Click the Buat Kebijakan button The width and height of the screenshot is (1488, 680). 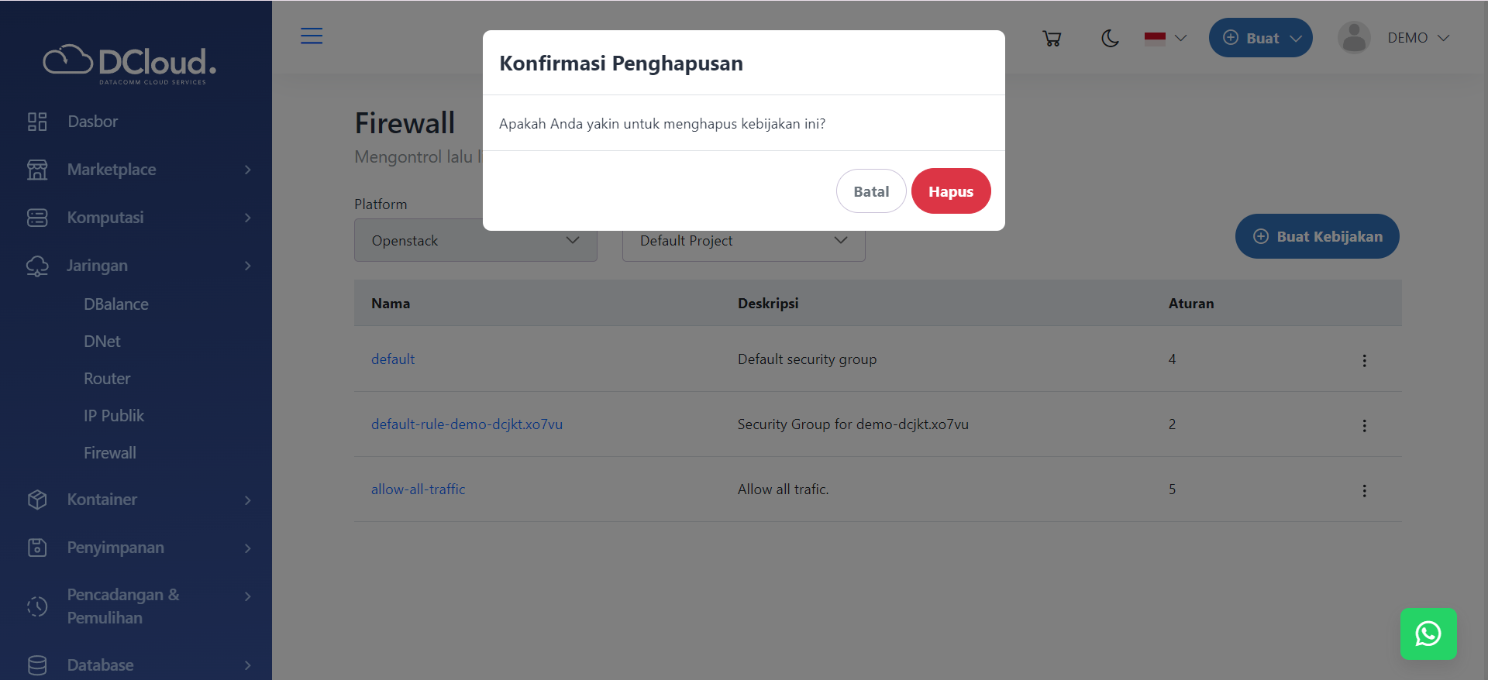click(x=1317, y=236)
